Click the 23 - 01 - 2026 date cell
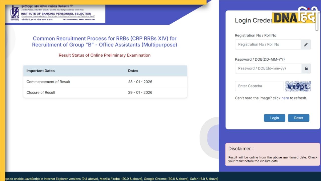 (140, 82)
